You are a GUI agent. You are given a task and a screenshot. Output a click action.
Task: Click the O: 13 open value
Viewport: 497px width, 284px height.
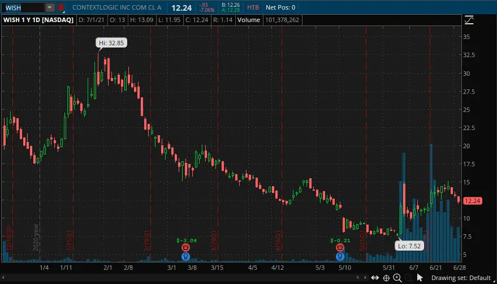117,20
